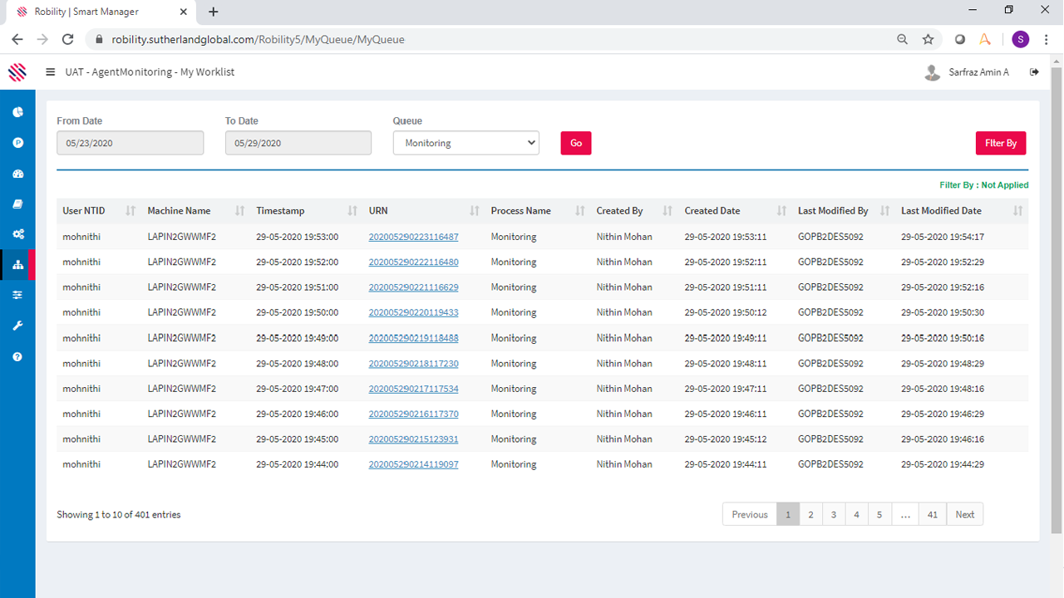Open the wrench tools sidebar icon
This screenshot has height=598, width=1064.
tap(17, 326)
